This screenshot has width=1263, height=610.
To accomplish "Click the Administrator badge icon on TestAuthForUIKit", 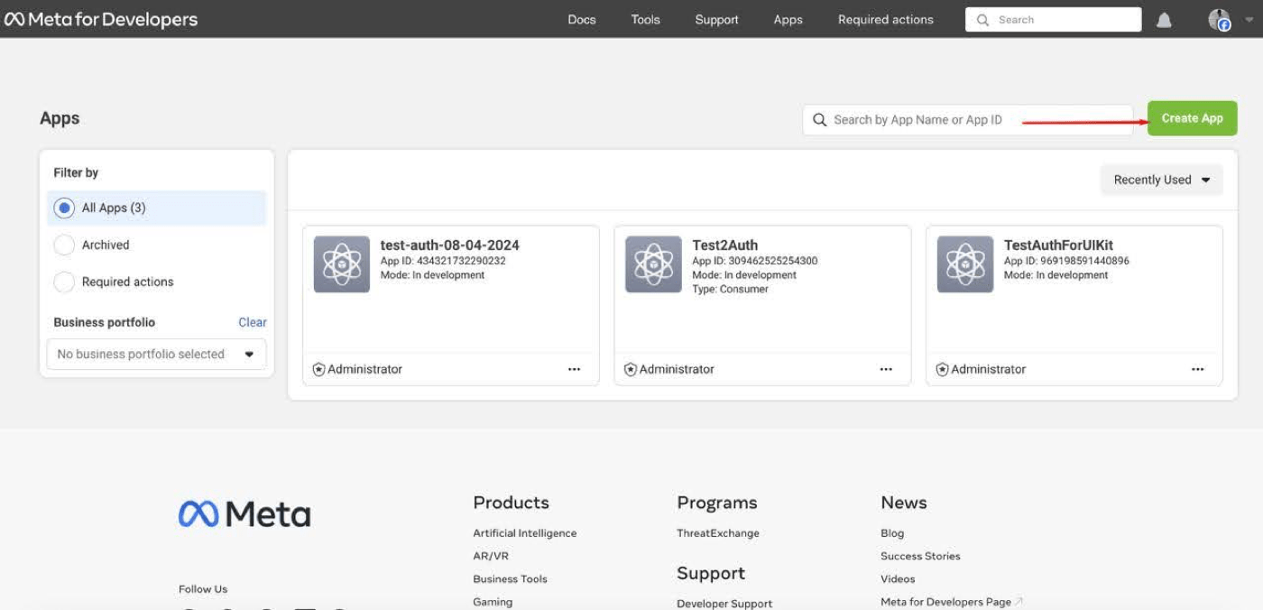I will click(x=942, y=369).
